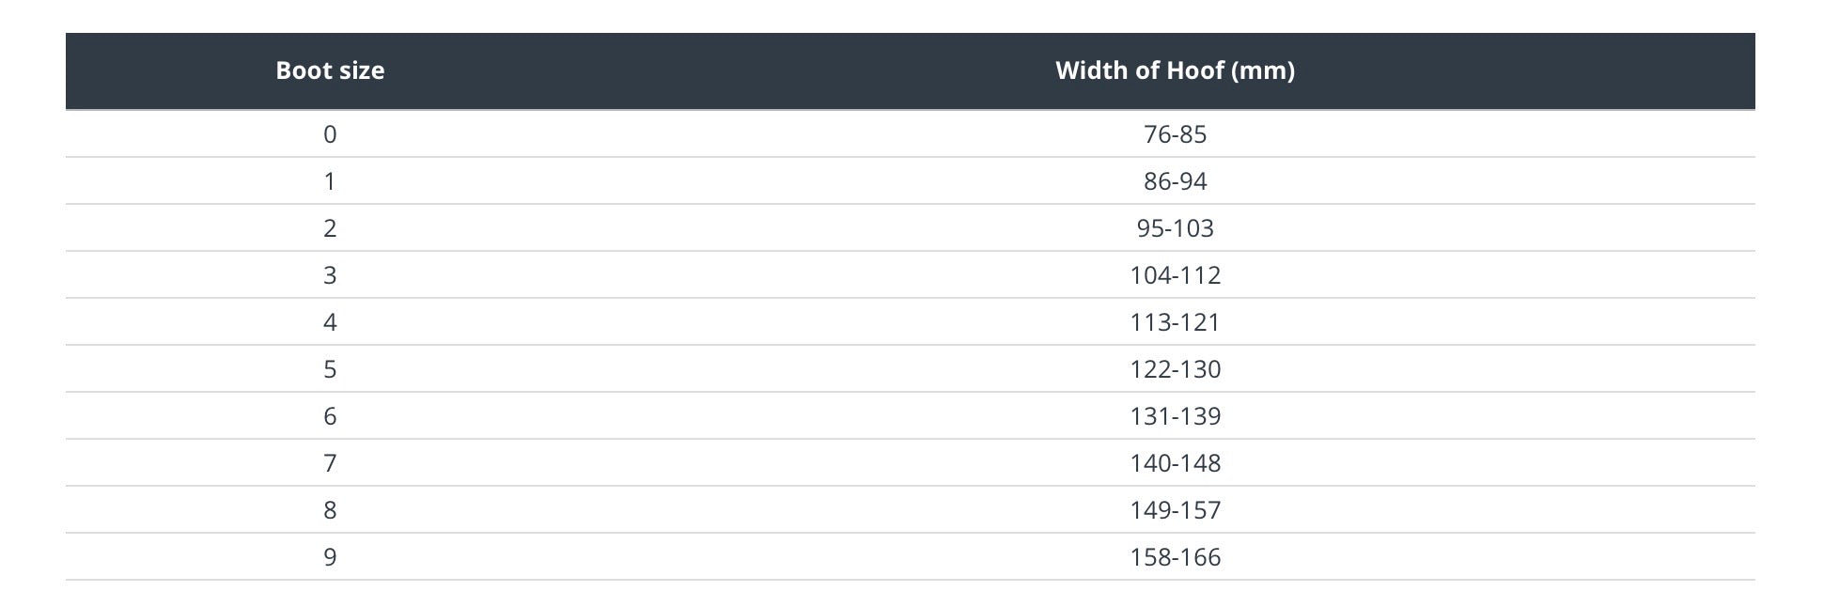Select boot size 1 cell

coord(330,181)
